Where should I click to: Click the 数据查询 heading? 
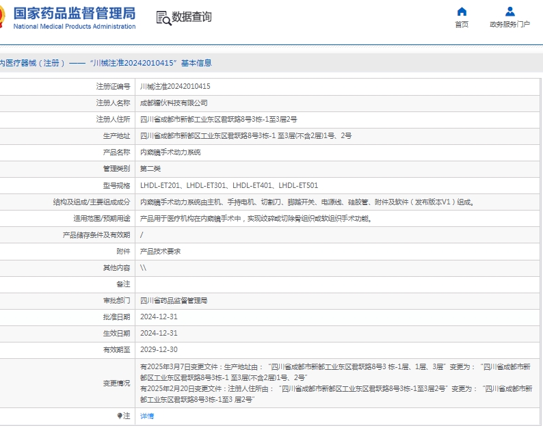pos(191,16)
